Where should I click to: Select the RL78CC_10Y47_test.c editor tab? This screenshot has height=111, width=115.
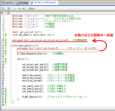44,3
